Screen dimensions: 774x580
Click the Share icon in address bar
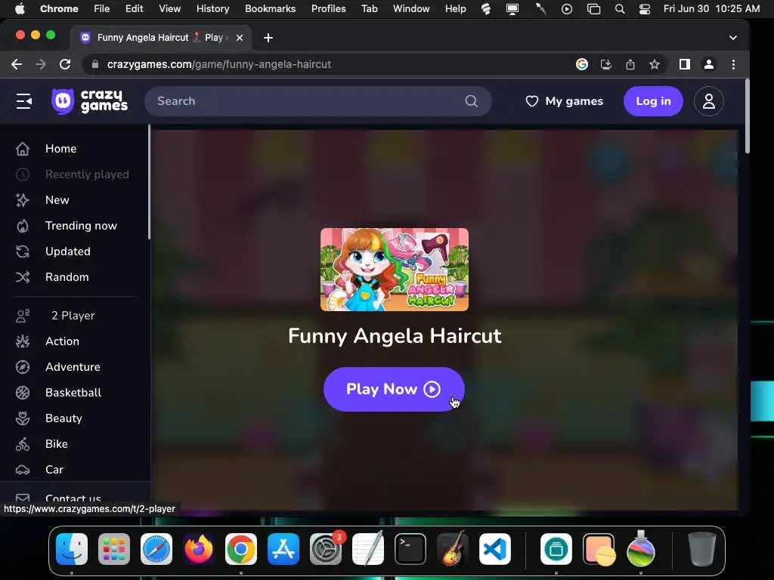630,64
